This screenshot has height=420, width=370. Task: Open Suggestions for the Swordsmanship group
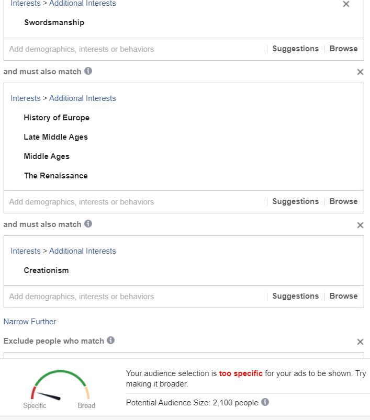(296, 49)
